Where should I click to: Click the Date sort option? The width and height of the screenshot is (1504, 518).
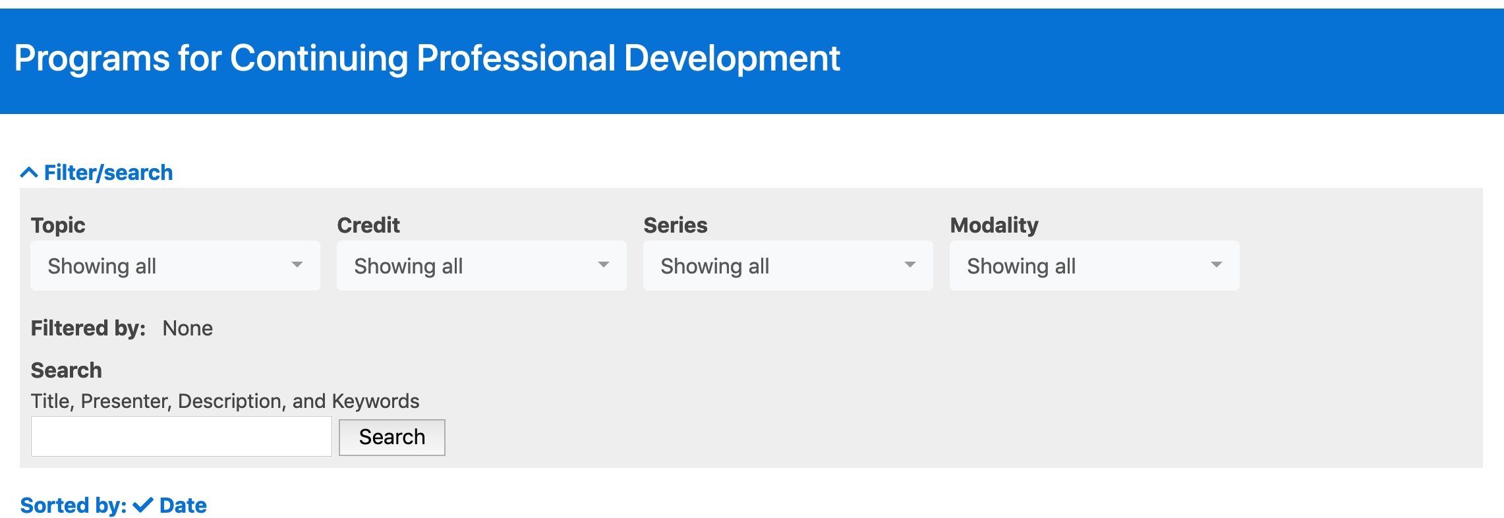click(x=183, y=505)
